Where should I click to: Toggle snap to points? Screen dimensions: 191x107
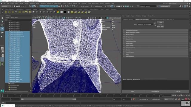[70, 6]
